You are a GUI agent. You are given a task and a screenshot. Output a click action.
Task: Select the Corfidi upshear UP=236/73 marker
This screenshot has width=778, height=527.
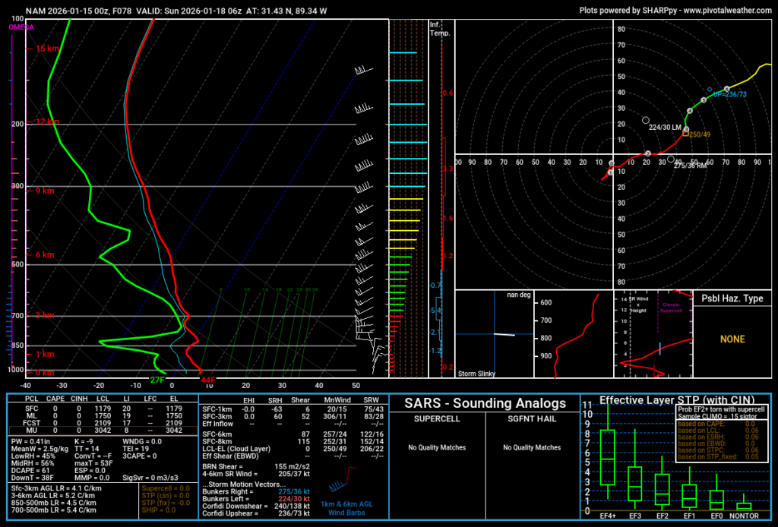[727, 89]
